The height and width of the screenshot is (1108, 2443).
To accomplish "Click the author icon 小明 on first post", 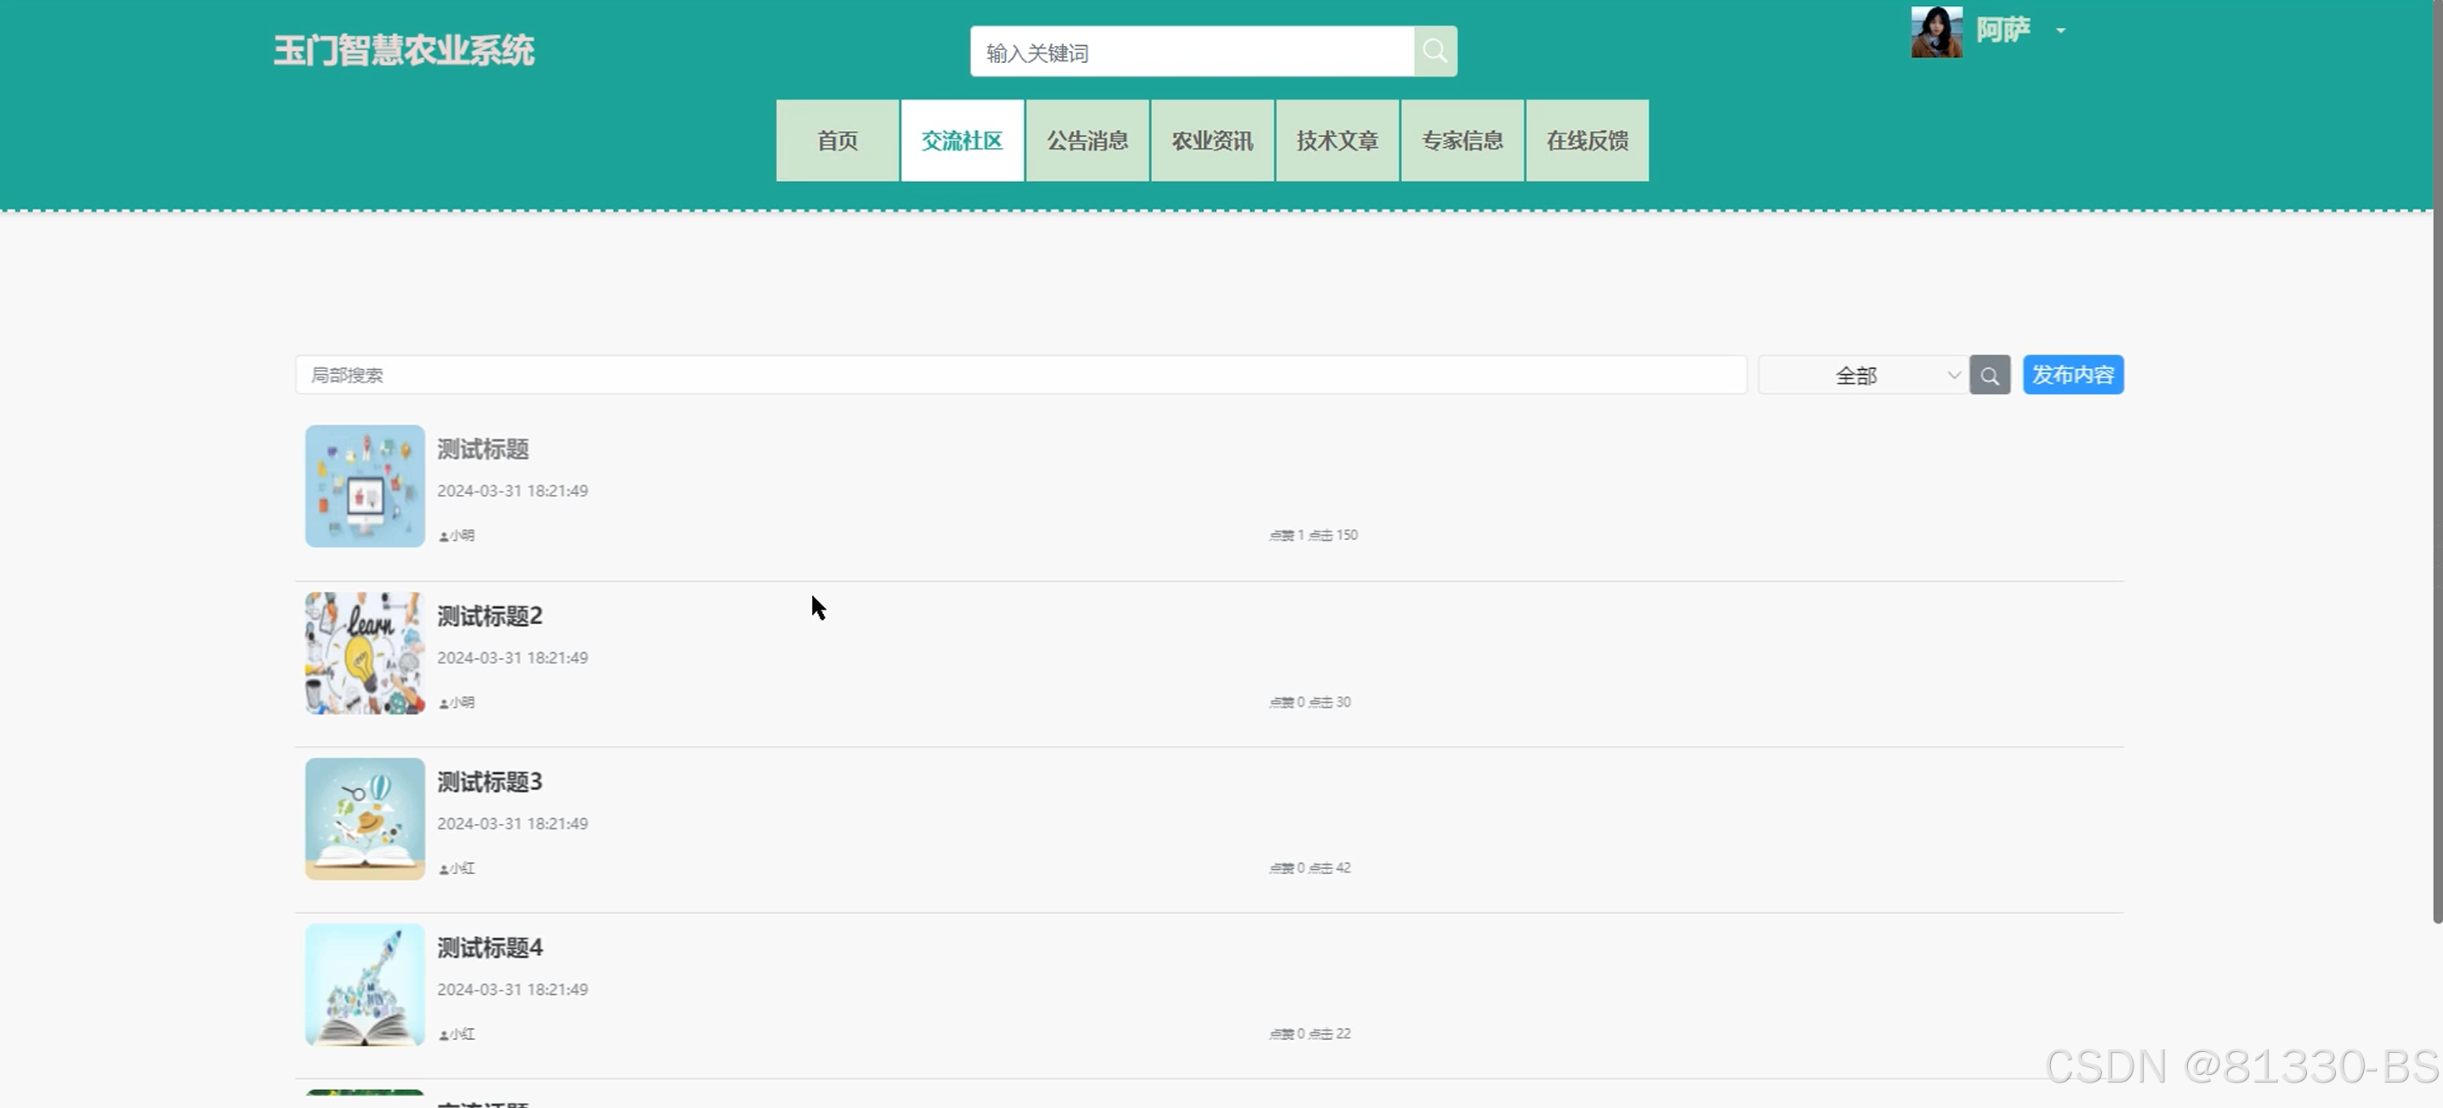I will tap(444, 536).
